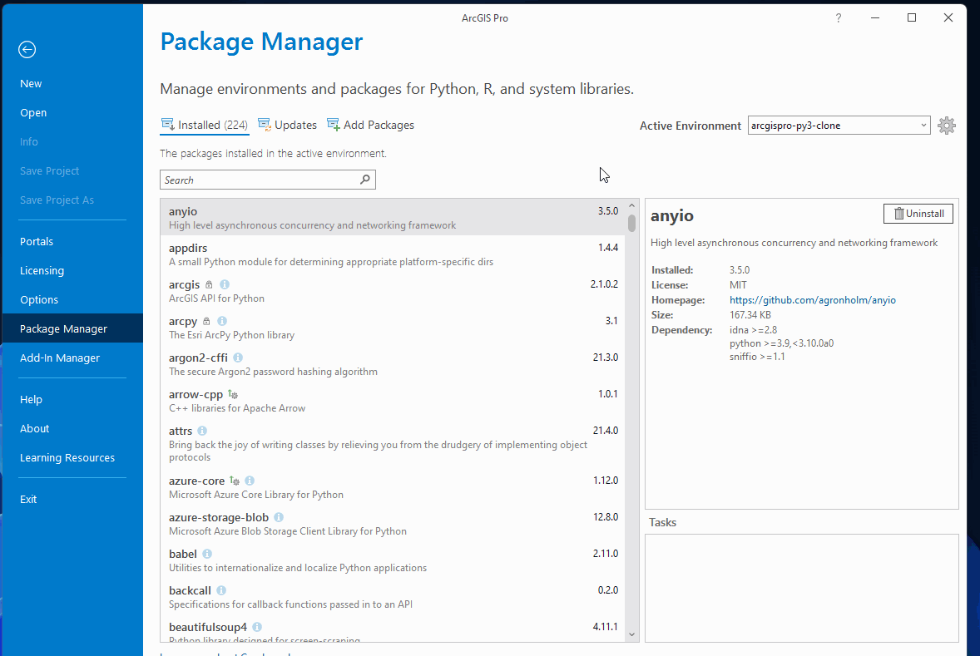Open the anyio homepage GitHub link
Image resolution: width=980 pixels, height=656 pixels.
(x=812, y=299)
